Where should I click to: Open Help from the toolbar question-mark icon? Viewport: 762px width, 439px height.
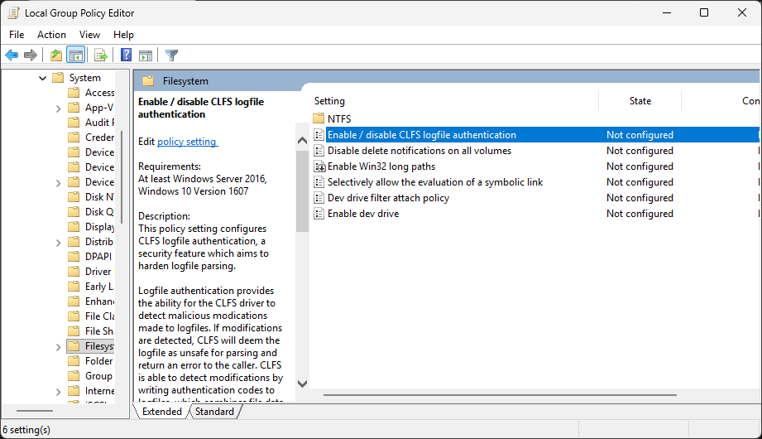click(126, 55)
